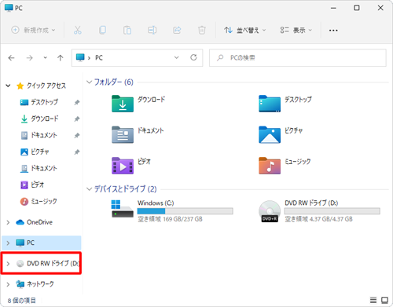Click the Windows (C:) capacity bar
The height and width of the screenshot is (307, 393).
[185, 211]
